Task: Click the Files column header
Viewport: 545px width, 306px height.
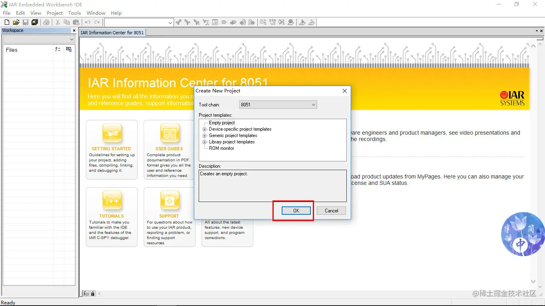Action: click(28, 50)
